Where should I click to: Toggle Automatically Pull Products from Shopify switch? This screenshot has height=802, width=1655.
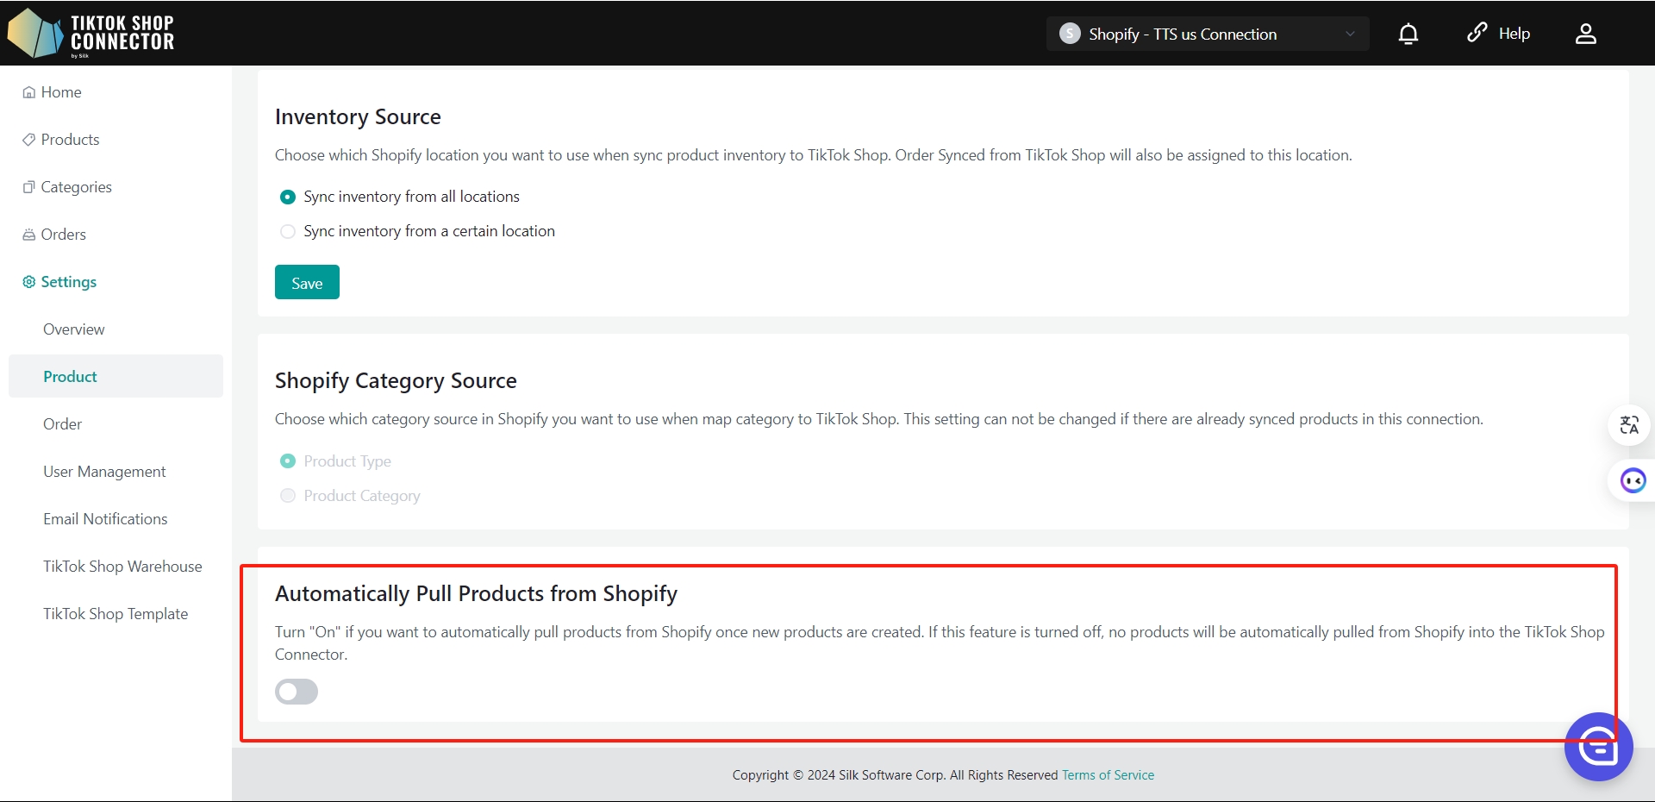pyautogui.click(x=297, y=692)
